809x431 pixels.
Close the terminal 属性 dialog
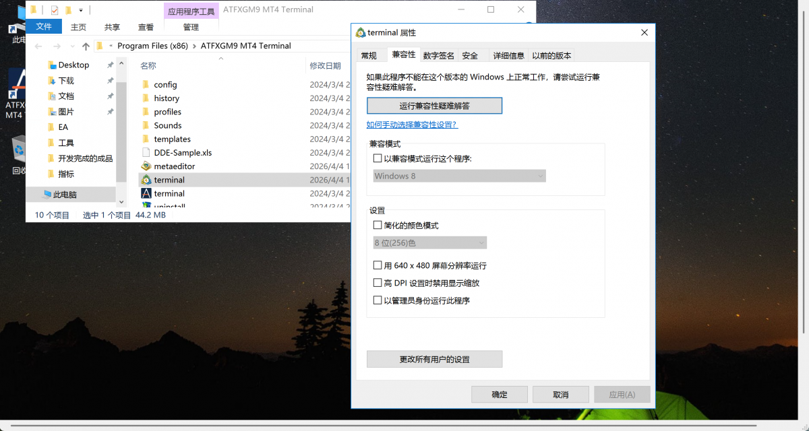pyautogui.click(x=645, y=32)
